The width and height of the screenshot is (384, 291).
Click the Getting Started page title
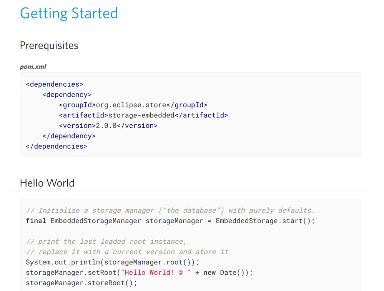coord(69,13)
